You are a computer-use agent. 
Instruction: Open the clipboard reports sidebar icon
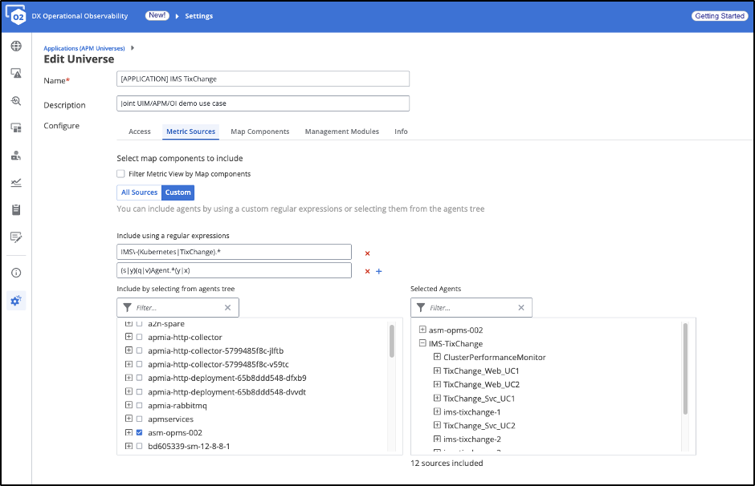coord(16,209)
